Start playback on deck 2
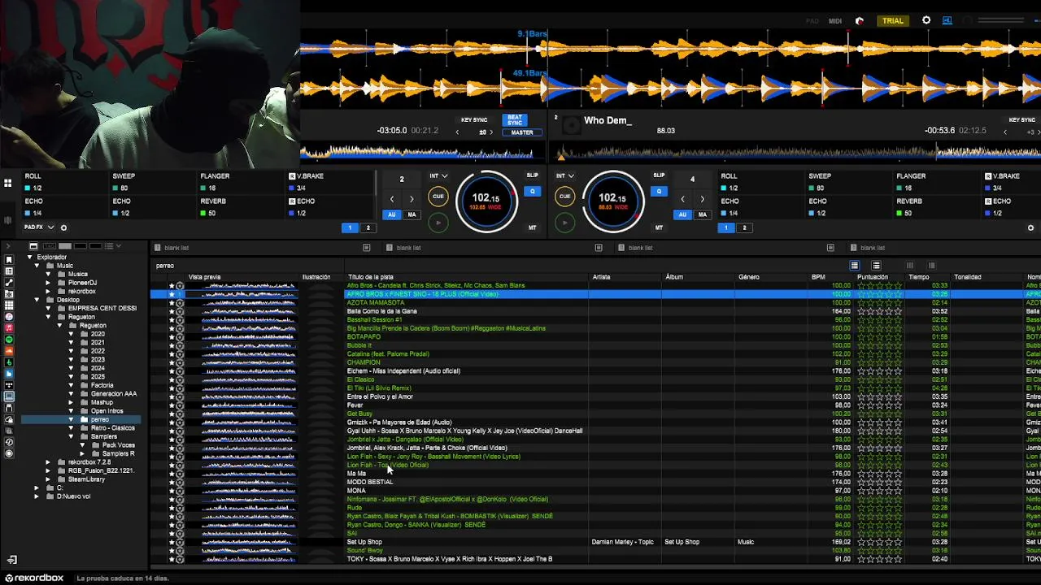This screenshot has width=1041, height=585. [564, 223]
